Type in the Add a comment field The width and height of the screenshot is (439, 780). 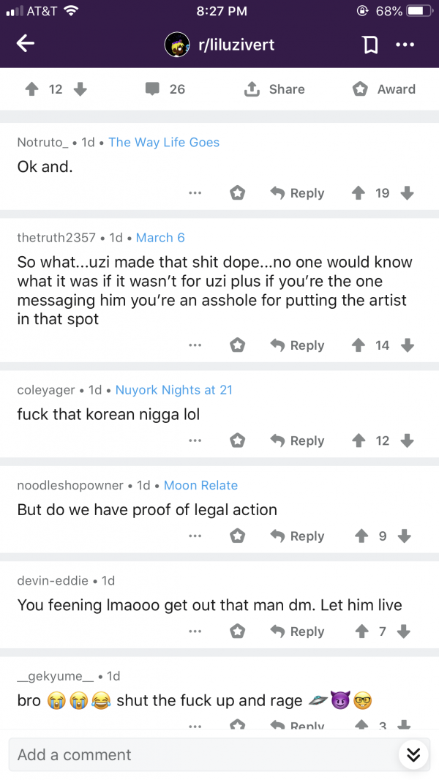click(x=198, y=754)
